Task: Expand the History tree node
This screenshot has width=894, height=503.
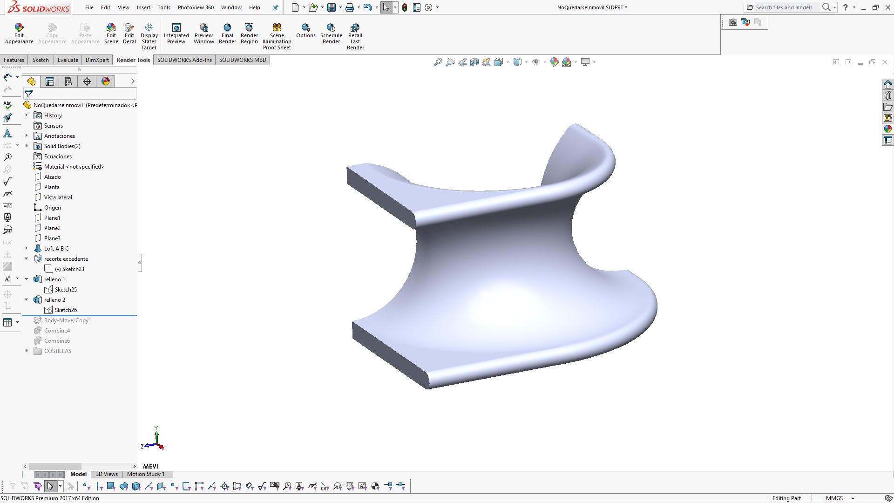Action: pos(27,115)
